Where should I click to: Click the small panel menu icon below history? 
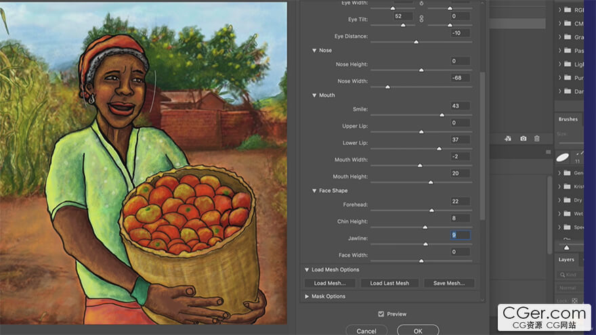pos(548,152)
